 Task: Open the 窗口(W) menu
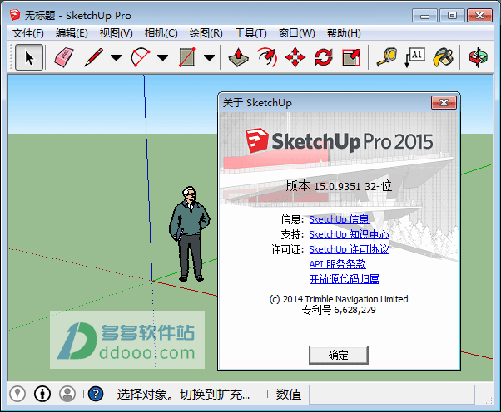click(296, 33)
